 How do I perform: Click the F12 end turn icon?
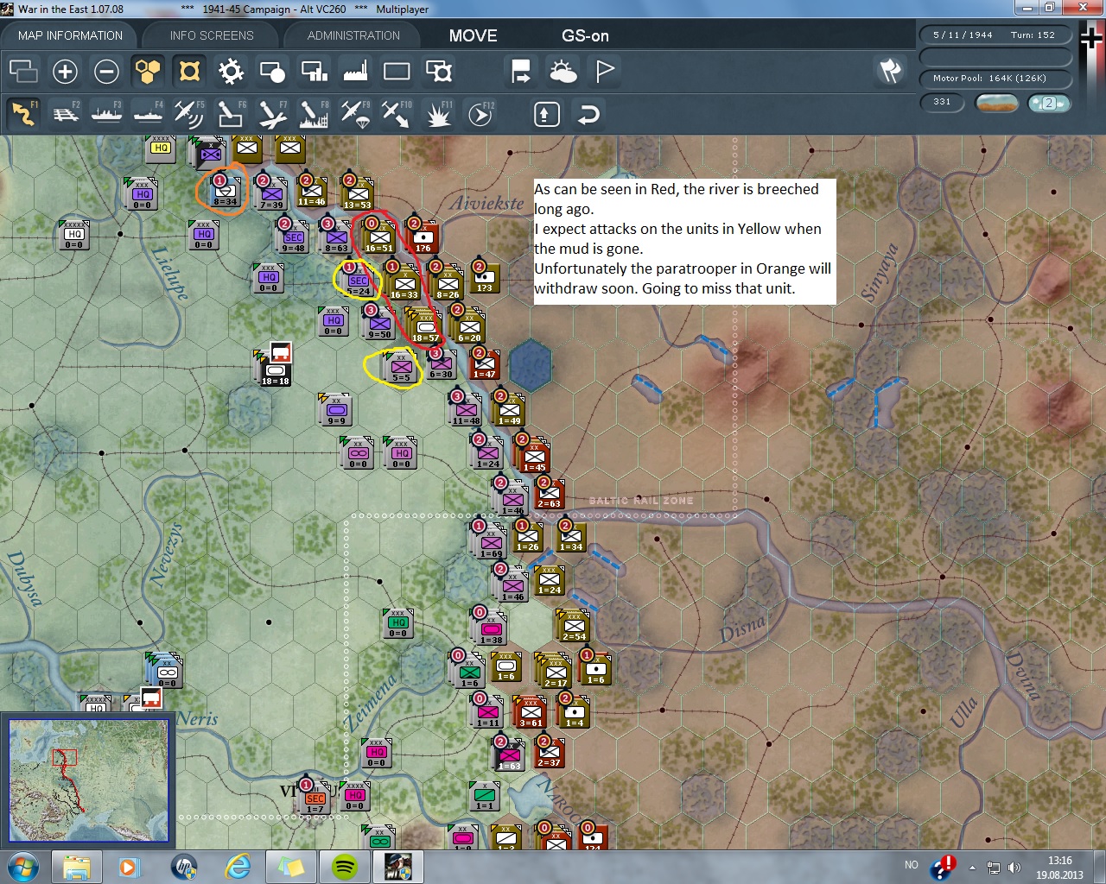click(480, 114)
